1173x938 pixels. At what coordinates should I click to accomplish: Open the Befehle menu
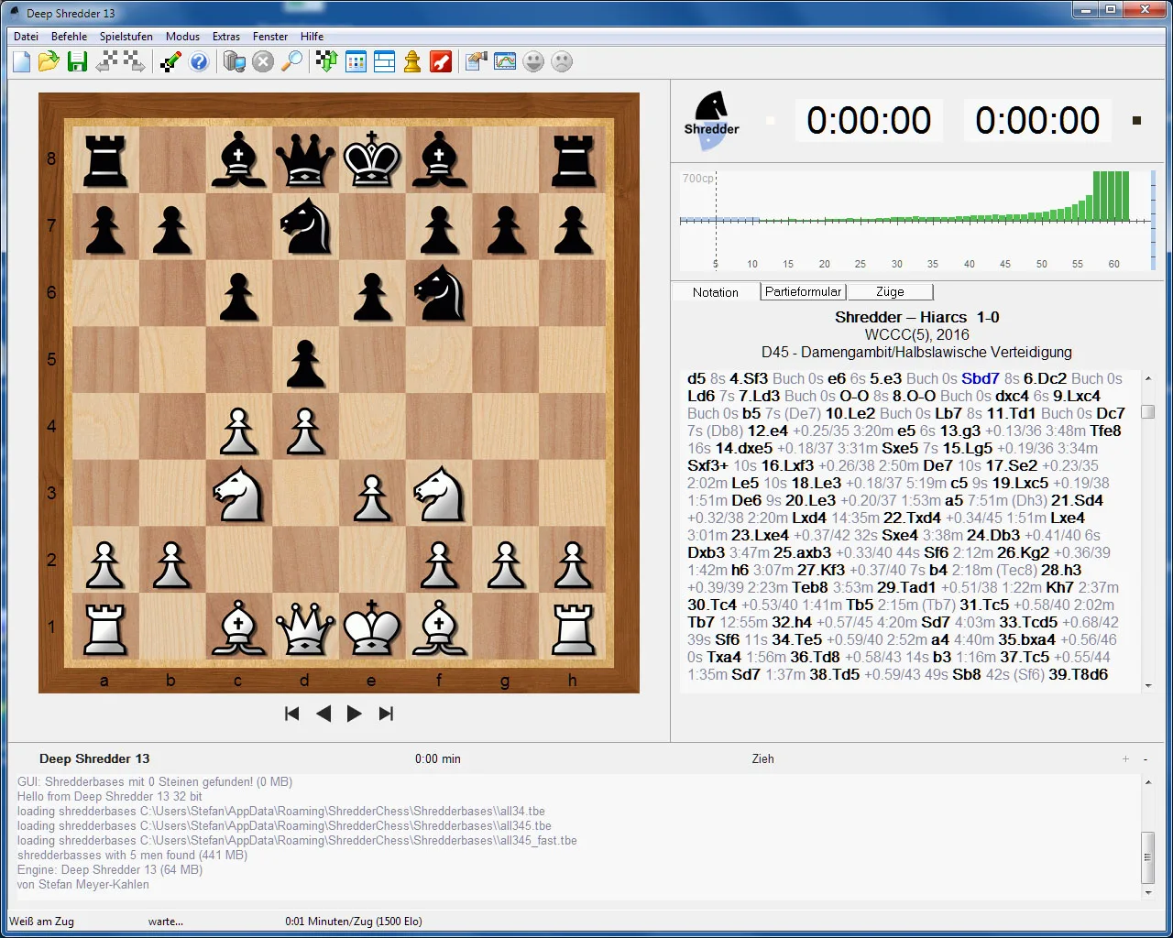pyautogui.click(x=70, y=37)
